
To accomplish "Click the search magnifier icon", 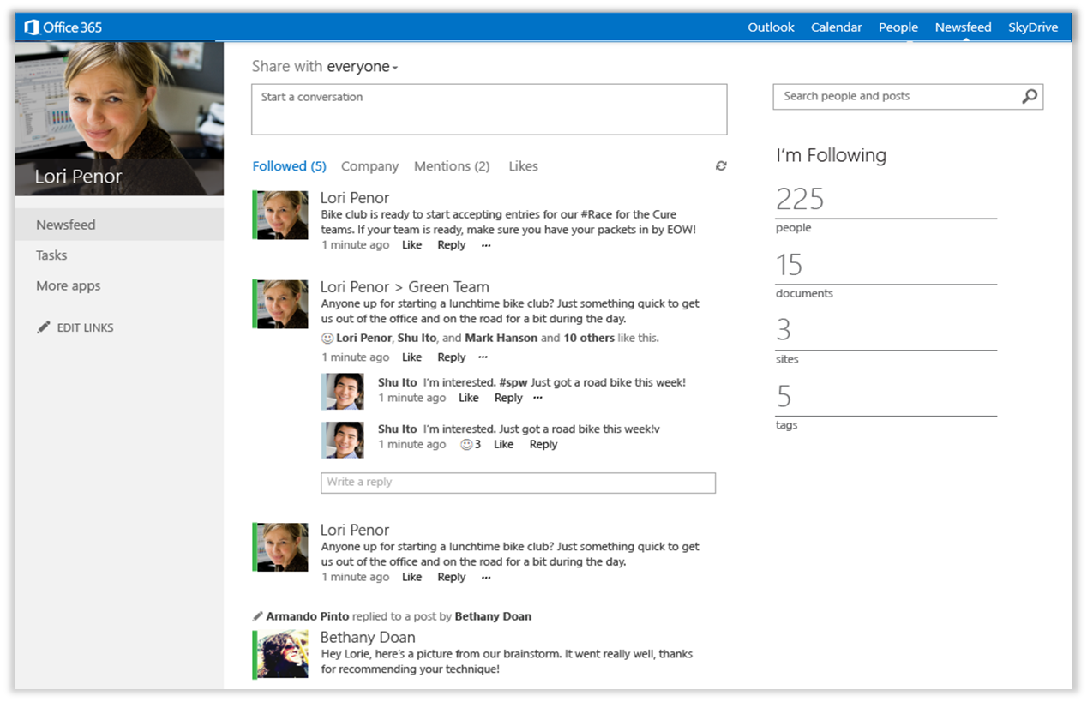I will [1030, 96].
